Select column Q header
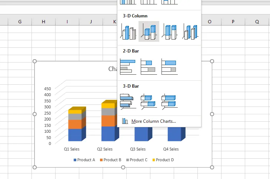Screen dimensions: 270x179 257,22
